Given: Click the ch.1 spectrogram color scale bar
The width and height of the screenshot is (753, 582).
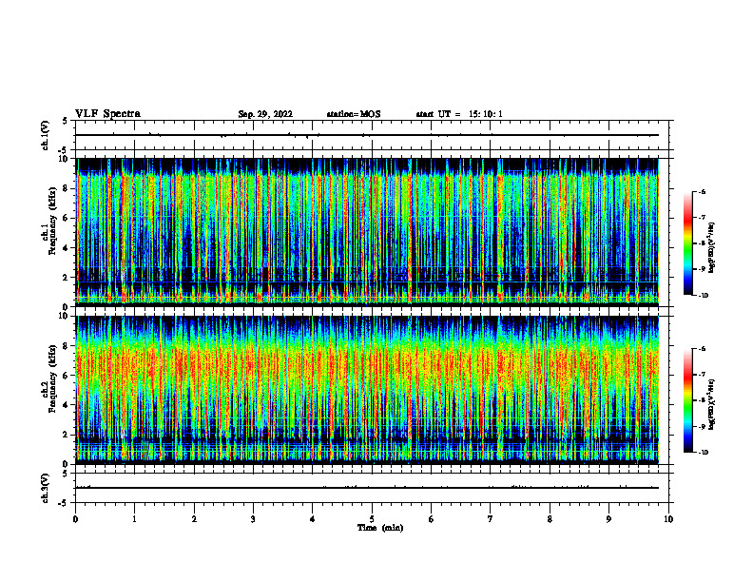Looking at the screenshot, I should [x=688, y=243].
